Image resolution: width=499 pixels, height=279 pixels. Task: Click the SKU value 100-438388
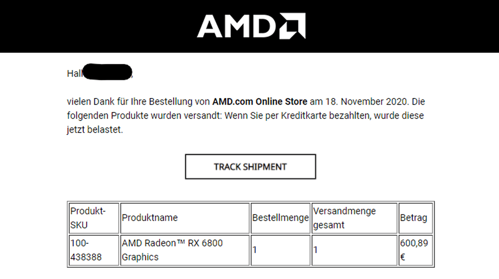click(86, 250)
